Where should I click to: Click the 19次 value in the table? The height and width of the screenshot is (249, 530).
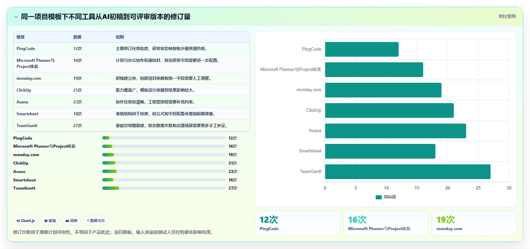(x=78, y=78)
